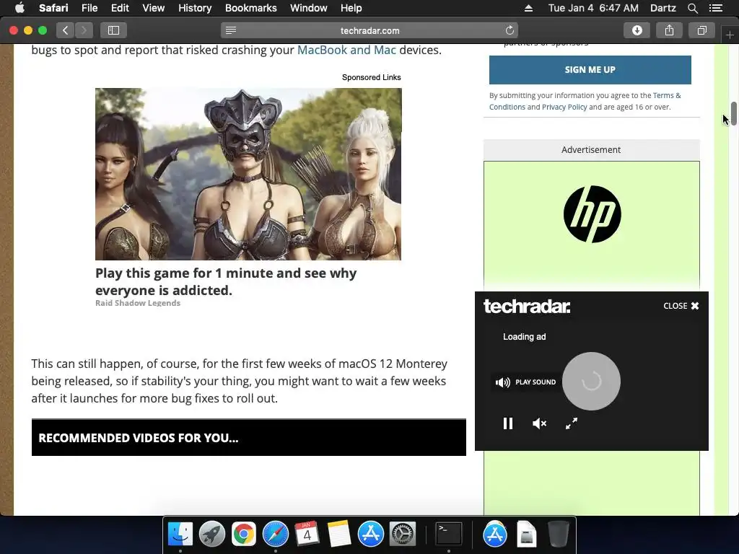The image size is (739, 554).
Task: Click the Dartz user name in menu bar
Action: (x=663, y=8)
